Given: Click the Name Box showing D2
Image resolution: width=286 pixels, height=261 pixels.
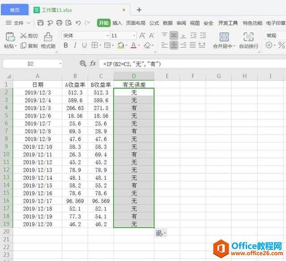Looking at the screenshot, I should pos(30,64).
